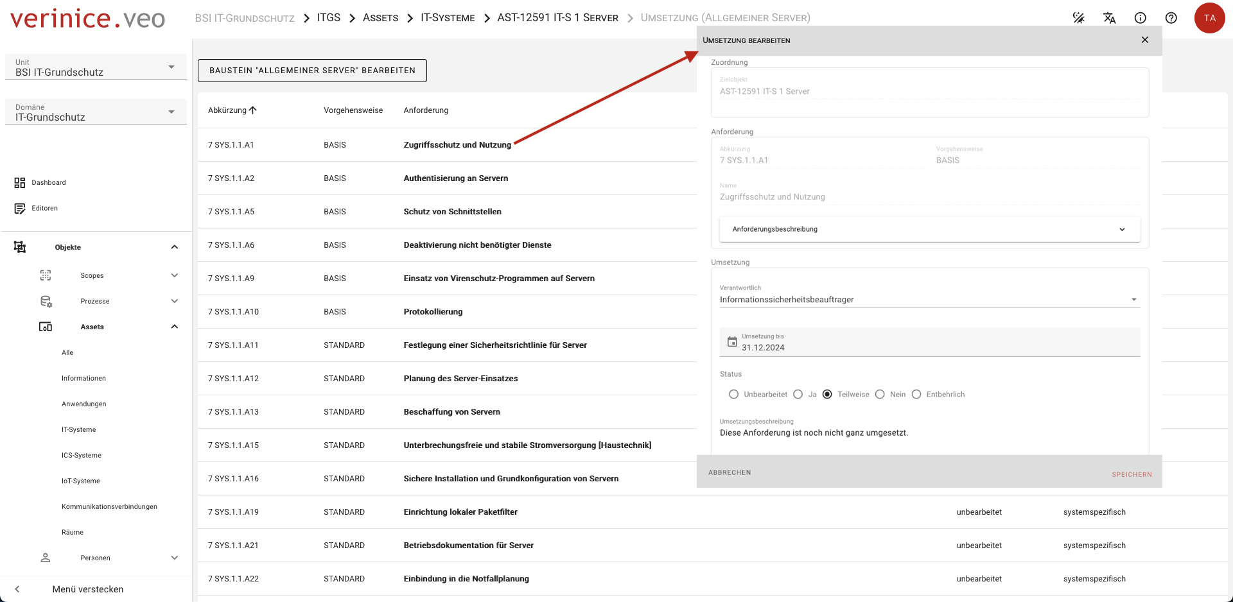1233x602 pixels.
Task: Open the help question mark icon
Action: point(1171,18)
